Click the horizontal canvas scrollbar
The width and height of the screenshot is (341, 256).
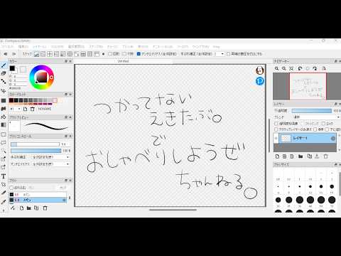tap(173, 210)
